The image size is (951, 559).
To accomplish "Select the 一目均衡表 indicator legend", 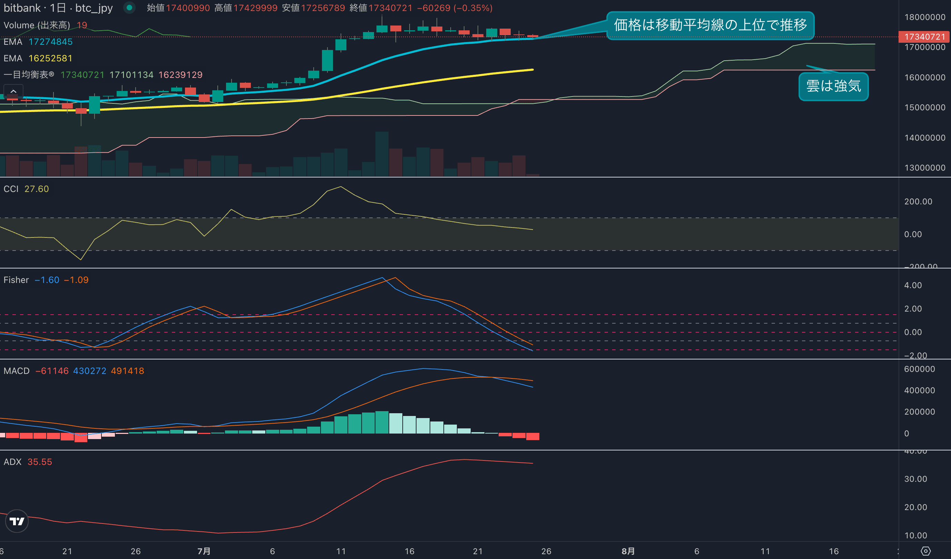I will pyautogui.click(x=29, y=75).
